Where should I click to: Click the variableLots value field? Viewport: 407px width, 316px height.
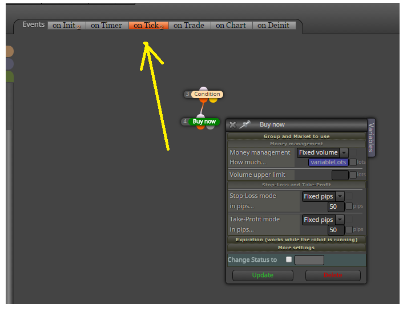click(328, 162)
